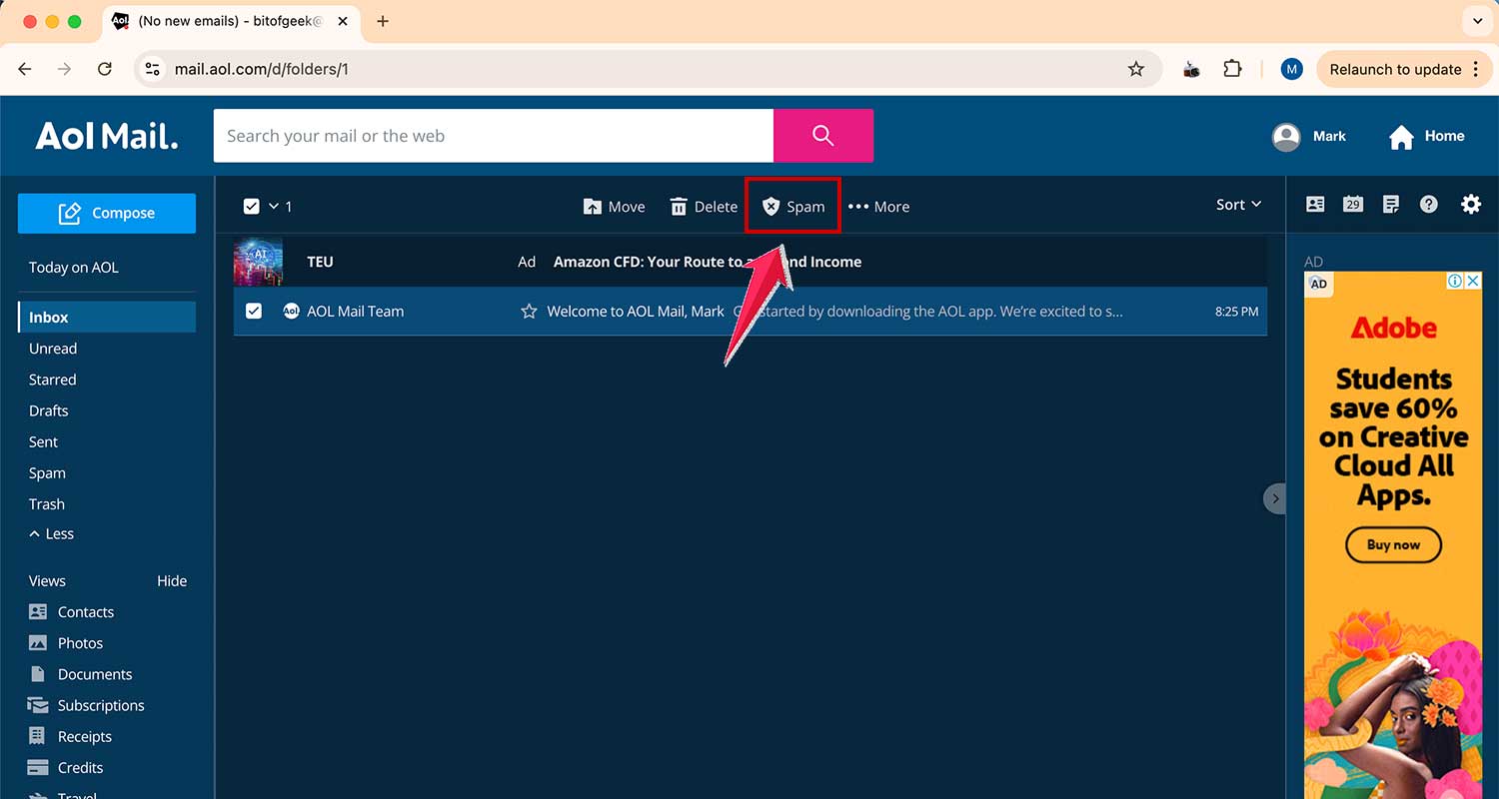Click the Relaunch to update button
This screenshot has width=1499, height=799.
click(1397, 69)
